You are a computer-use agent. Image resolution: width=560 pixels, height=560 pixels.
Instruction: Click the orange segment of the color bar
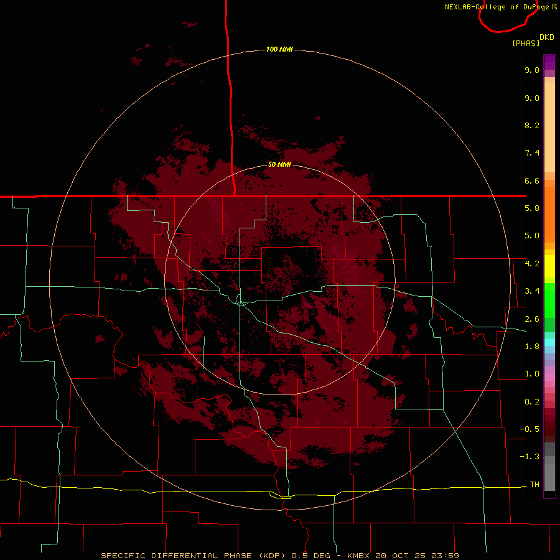[549, 214]
